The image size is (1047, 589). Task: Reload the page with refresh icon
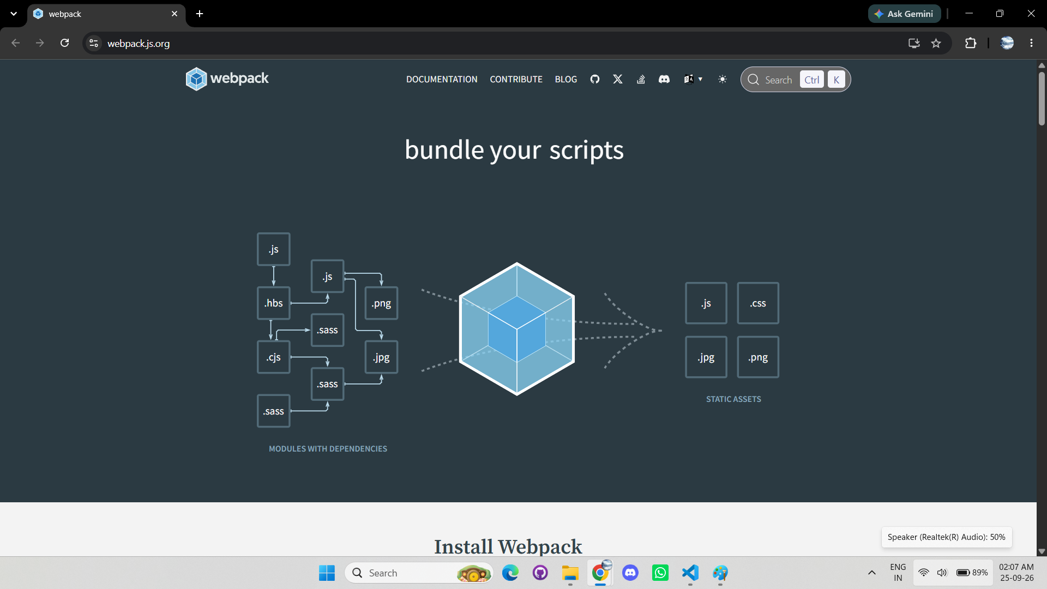click(64, 43)
